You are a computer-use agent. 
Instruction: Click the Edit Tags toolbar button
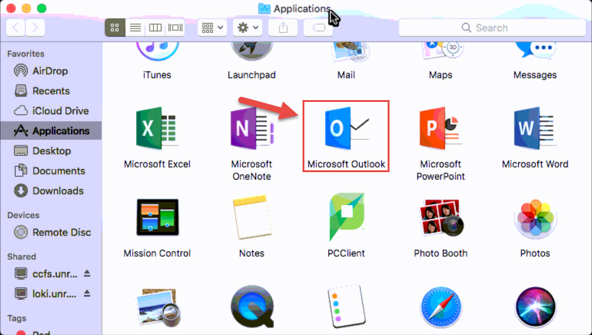[x=318, y=27]
